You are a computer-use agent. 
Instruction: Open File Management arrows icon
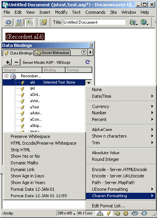(x=133, y=22)
